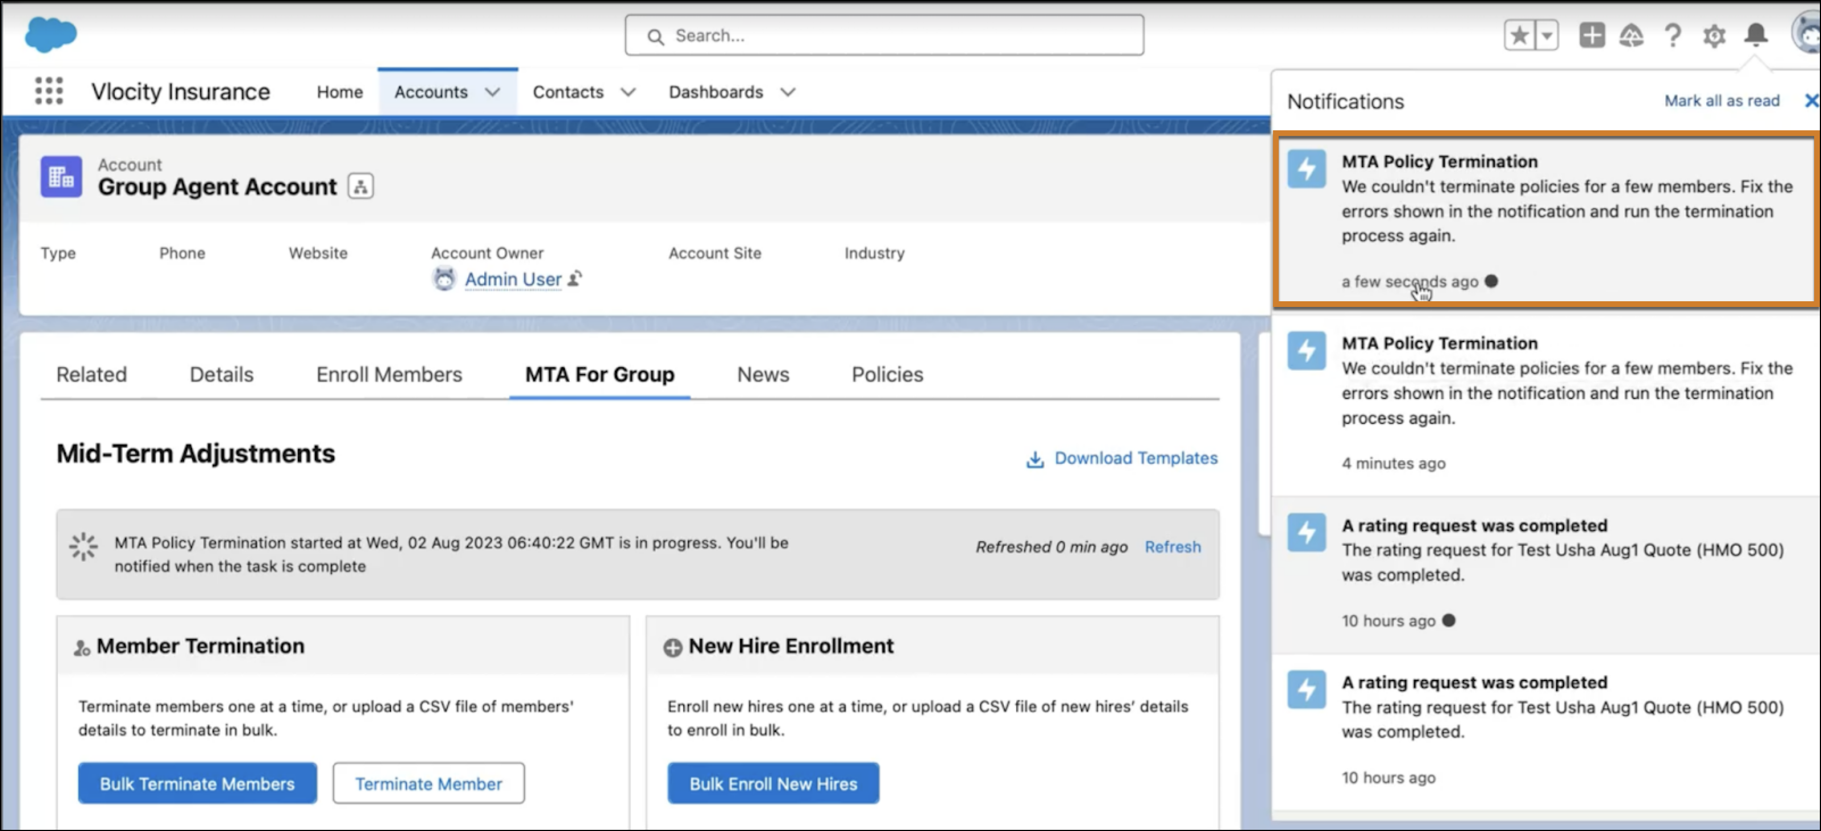Click the Mid-Term Adjustments heading

click(x=196, y=454)
